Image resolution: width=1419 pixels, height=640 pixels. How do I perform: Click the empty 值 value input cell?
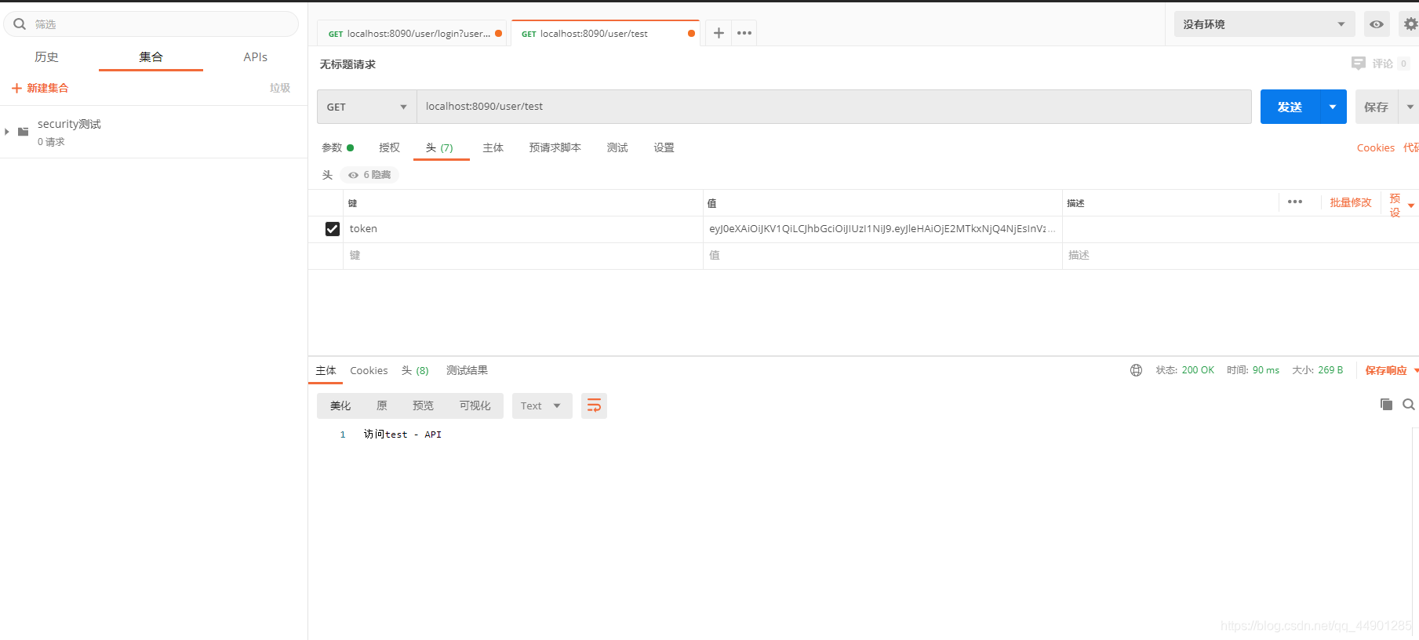[x=882, y=256]
